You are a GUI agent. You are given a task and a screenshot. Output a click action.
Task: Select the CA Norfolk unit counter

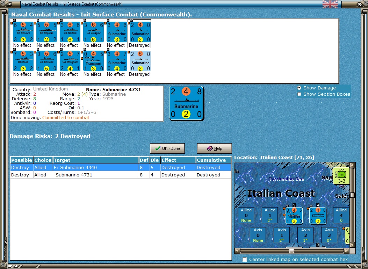click(x=70, y=32)
